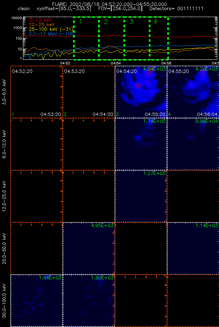Select green interval number 4 in light curve
Screen dimensions: 219x327
[x=155, y=22]
